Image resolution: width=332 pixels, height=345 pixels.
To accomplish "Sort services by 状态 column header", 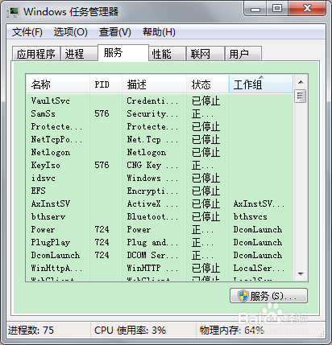I will 207,84.
